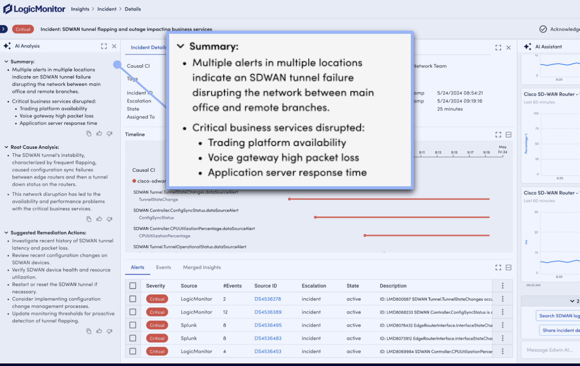This screenshot has width=580, height=366.
Task: Check the box for alert DS4536495
Action: click(133, 325)
